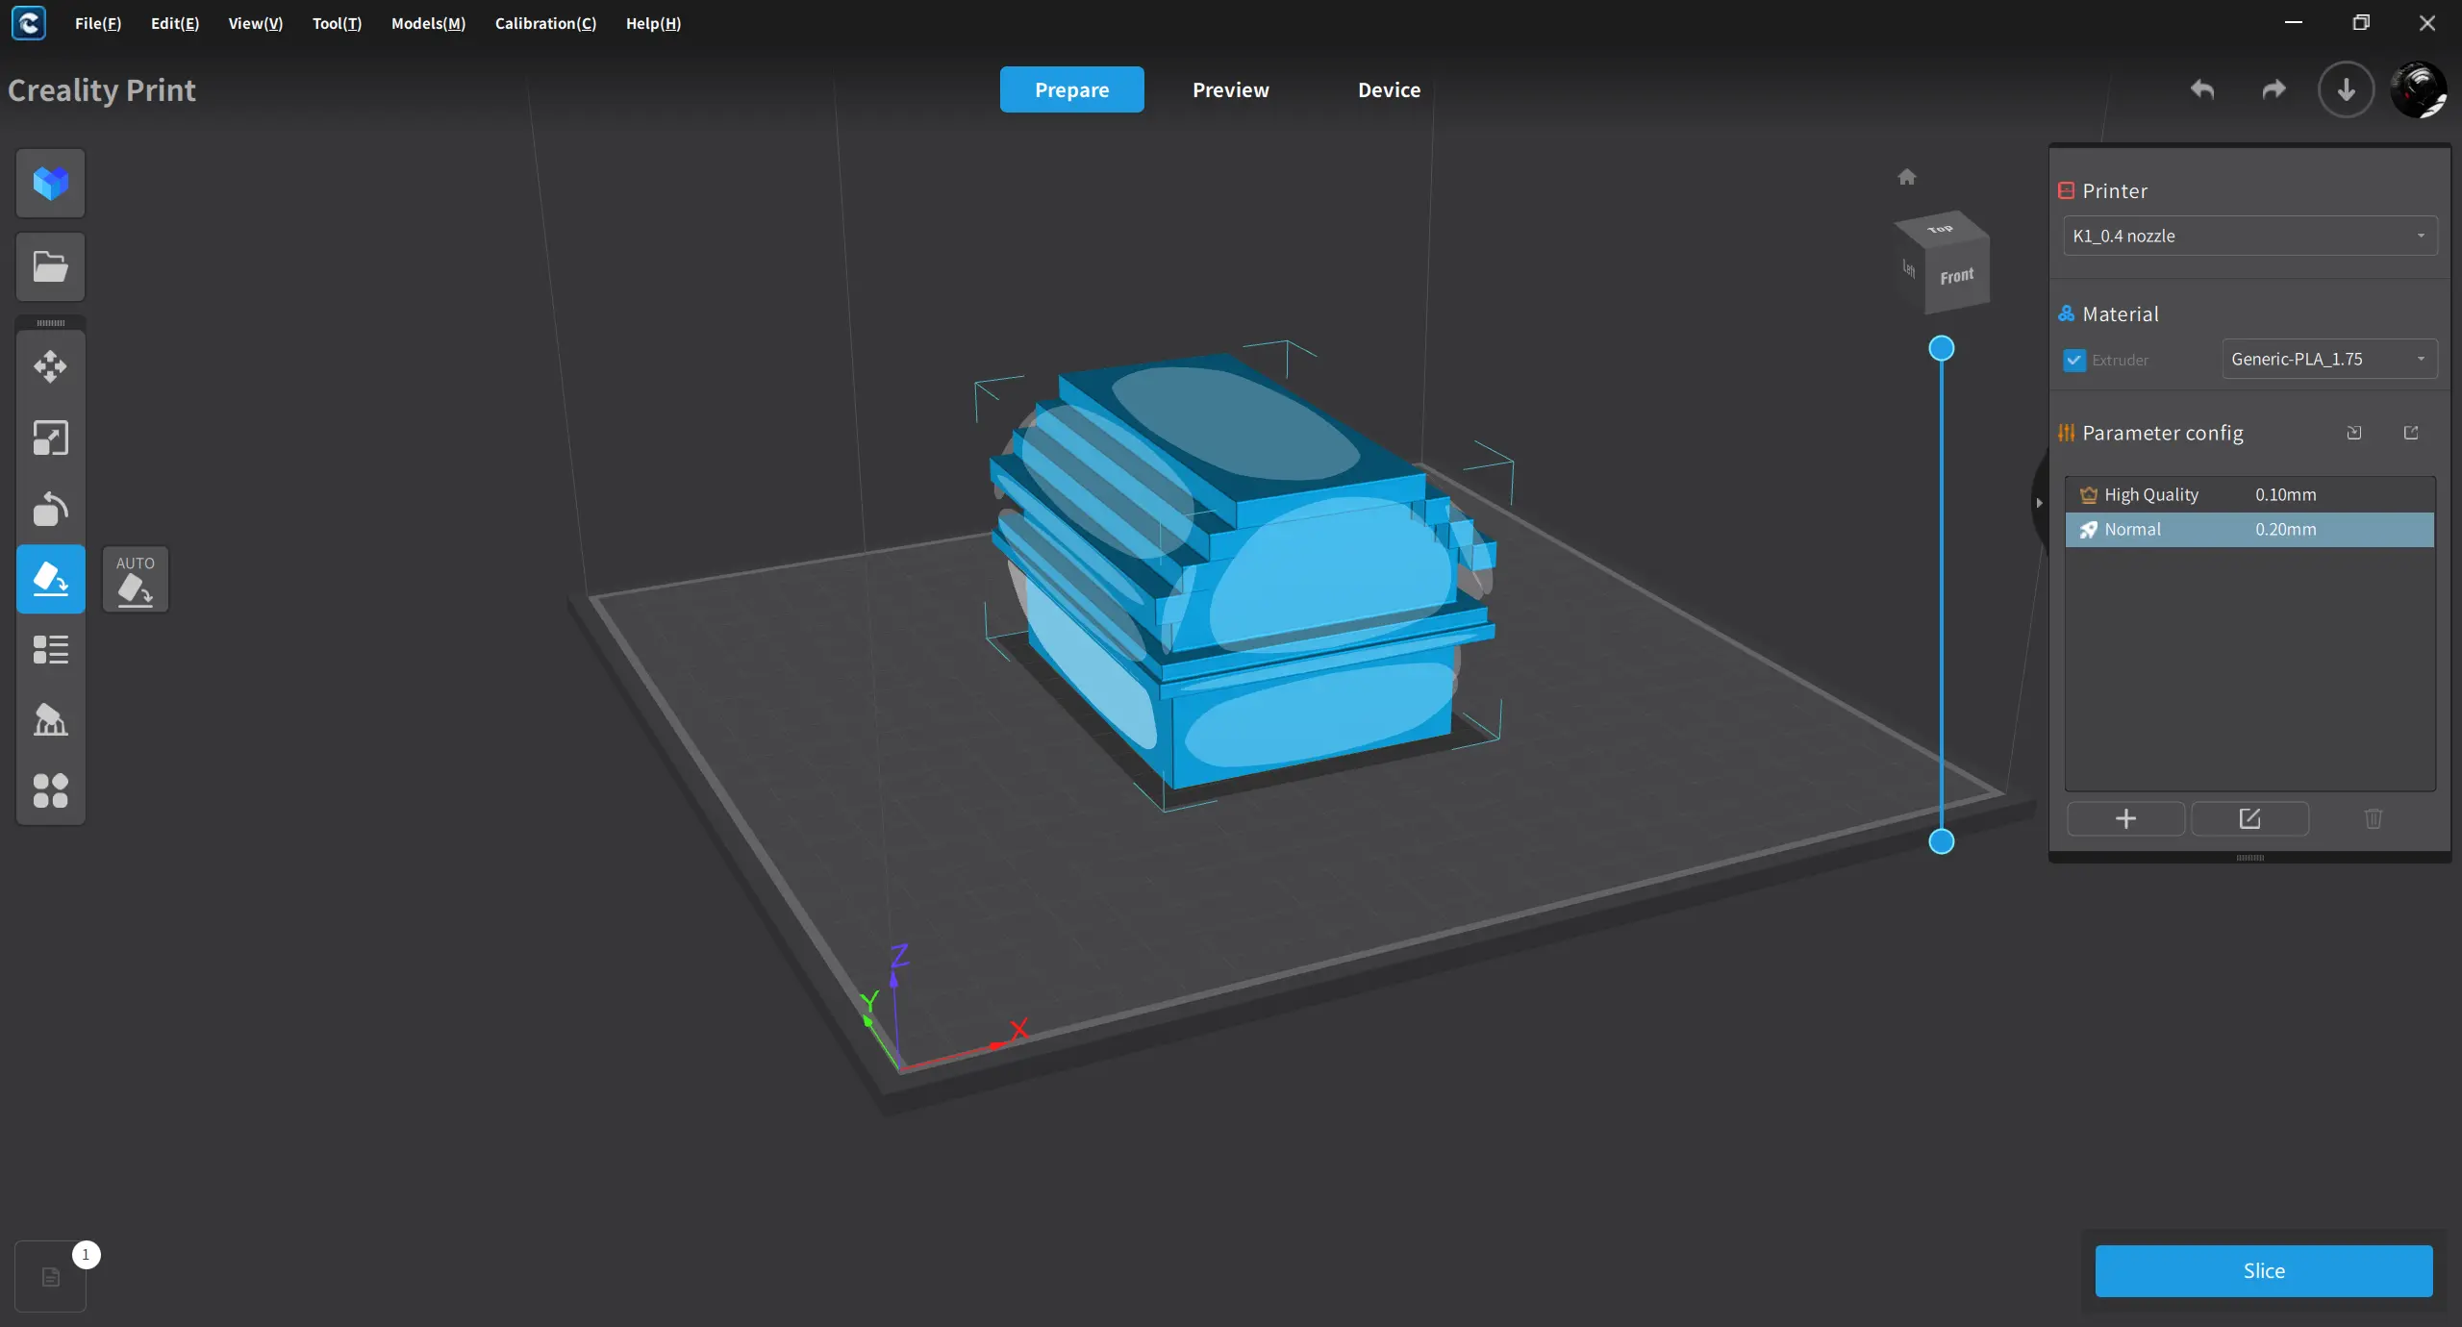Open the View menu
Screen dimensions: 2462x1327
(256, 23)
